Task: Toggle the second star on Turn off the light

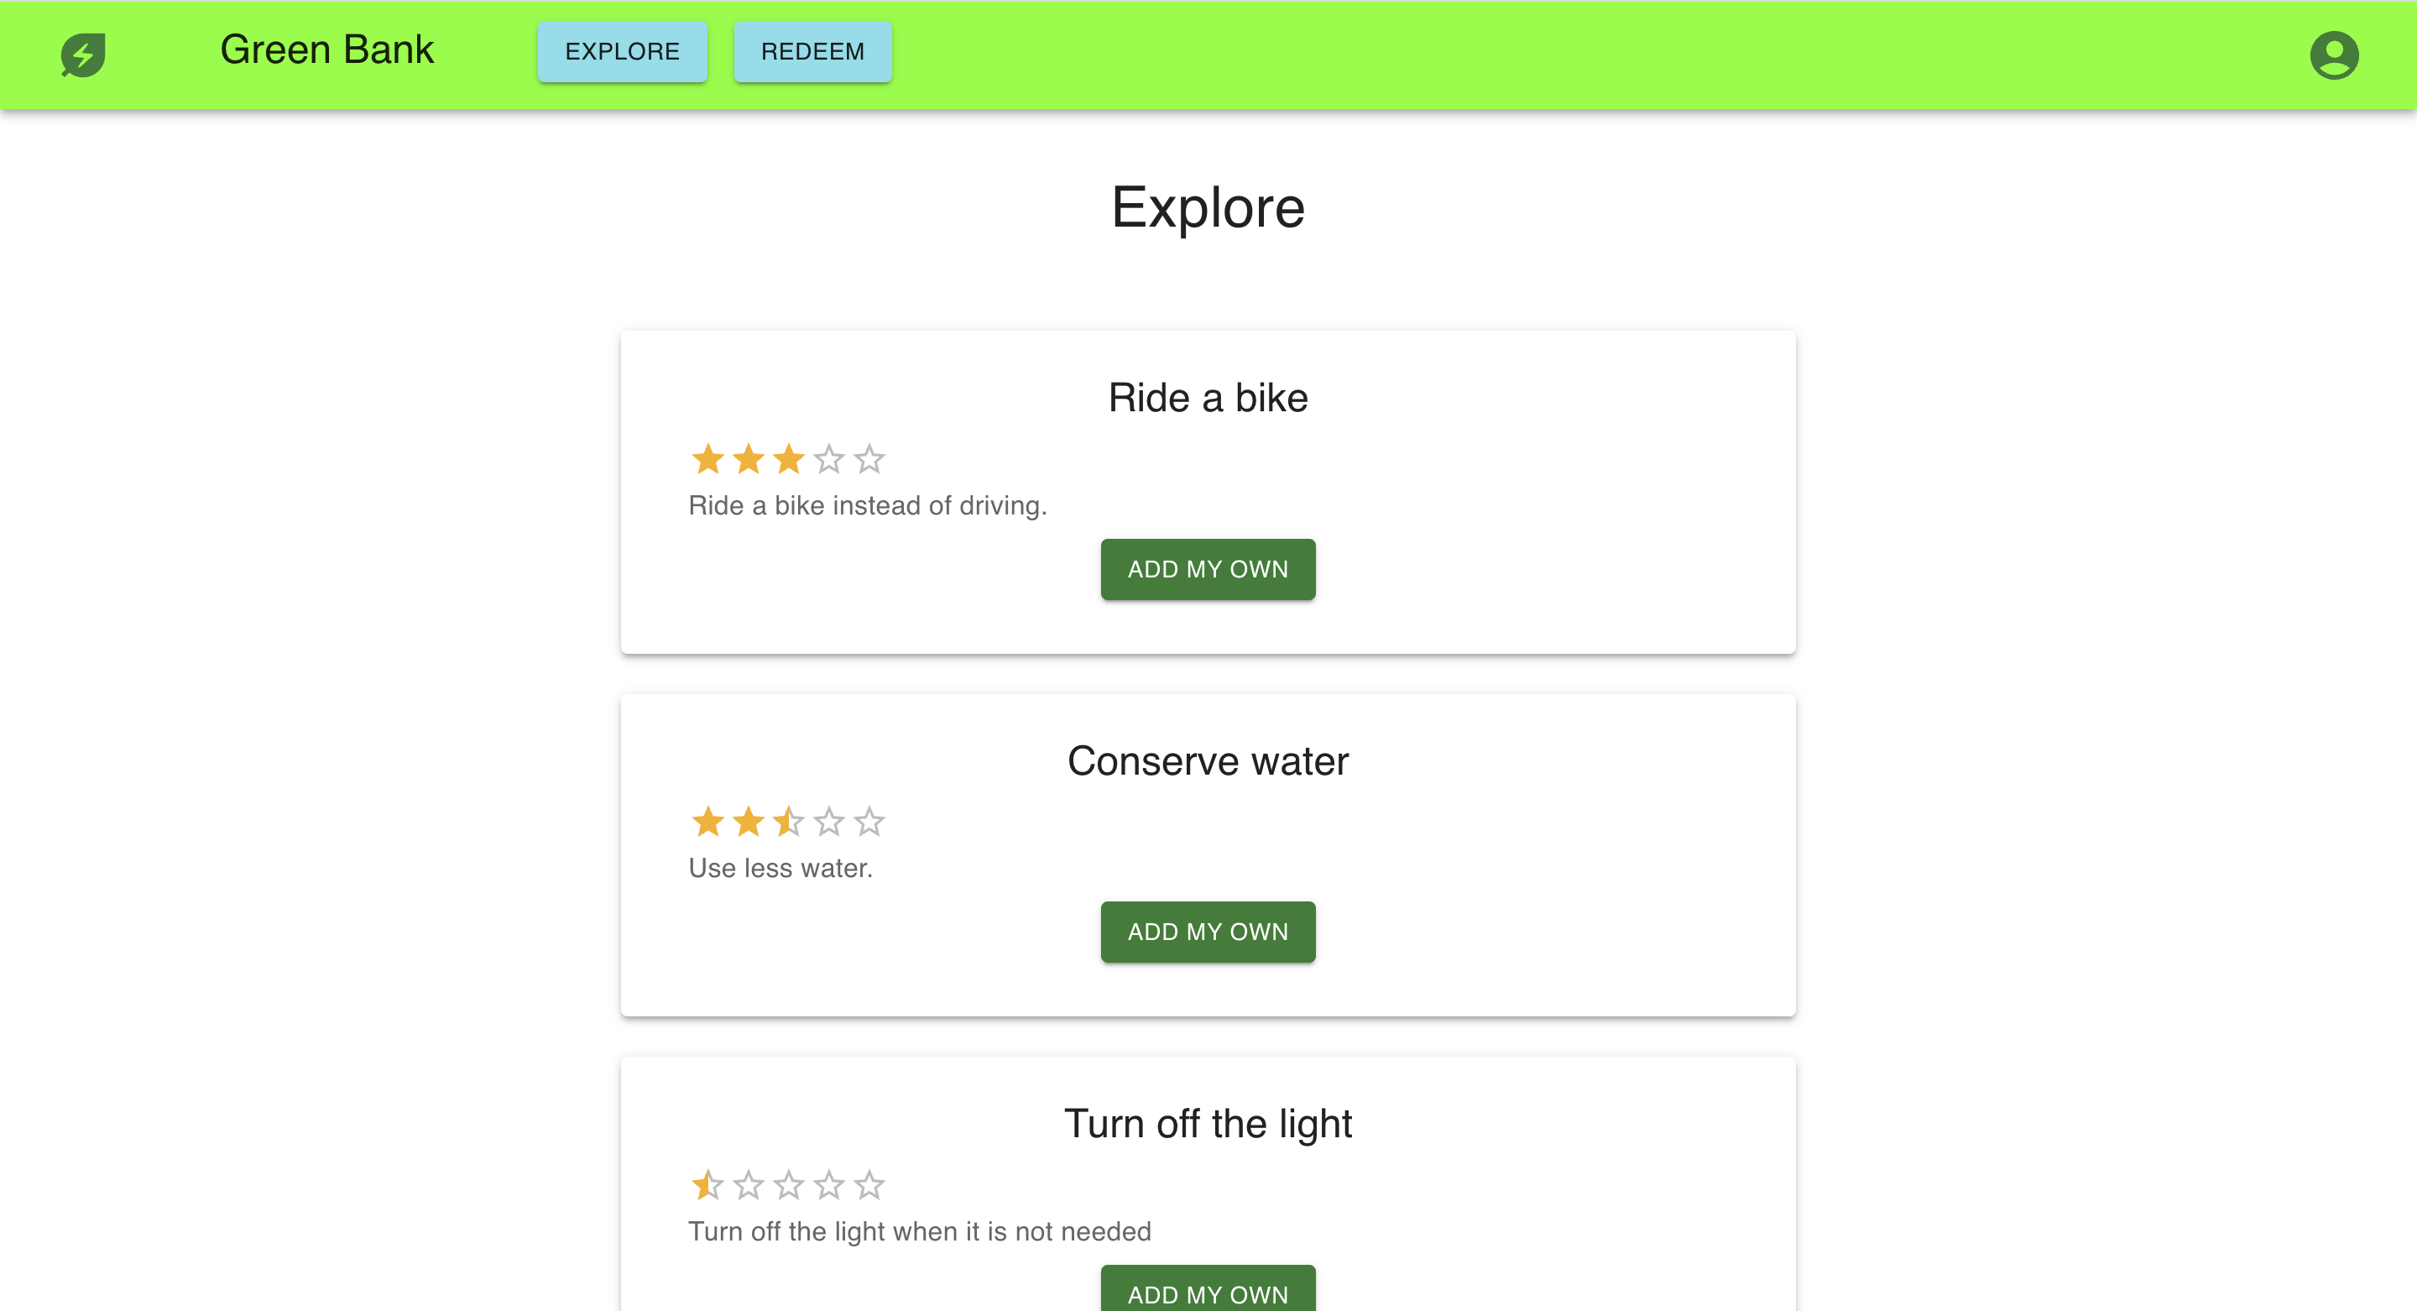Action: click(x=748, y=1185)
